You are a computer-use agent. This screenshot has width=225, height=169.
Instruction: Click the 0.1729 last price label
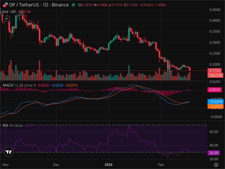[215, 71]
